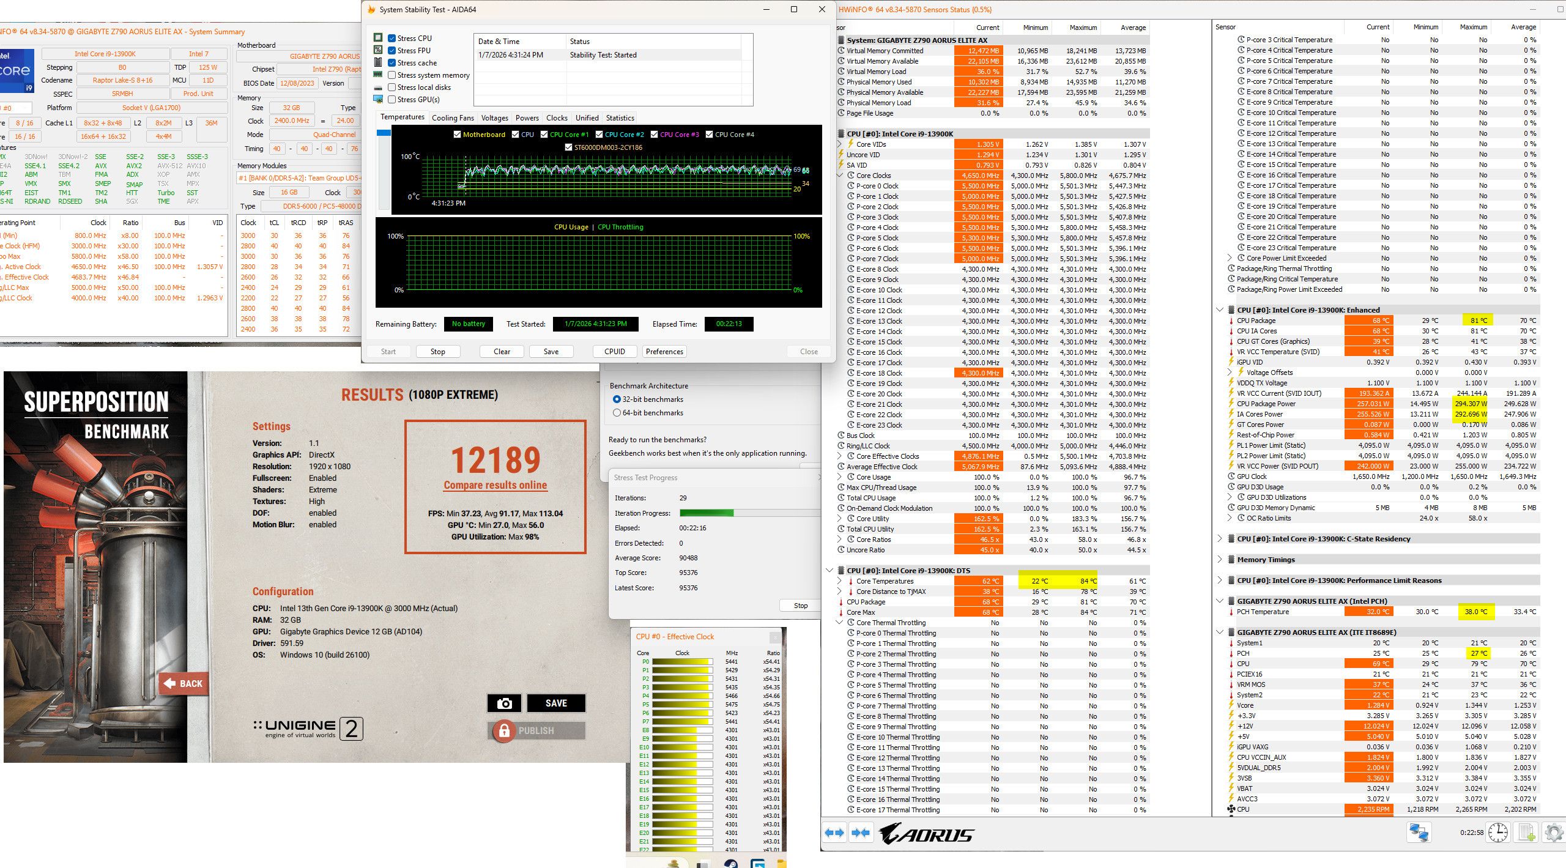Click the expand sensor columns arrows icon
This screenshot has width=1566, height=868.
point(834,833)
